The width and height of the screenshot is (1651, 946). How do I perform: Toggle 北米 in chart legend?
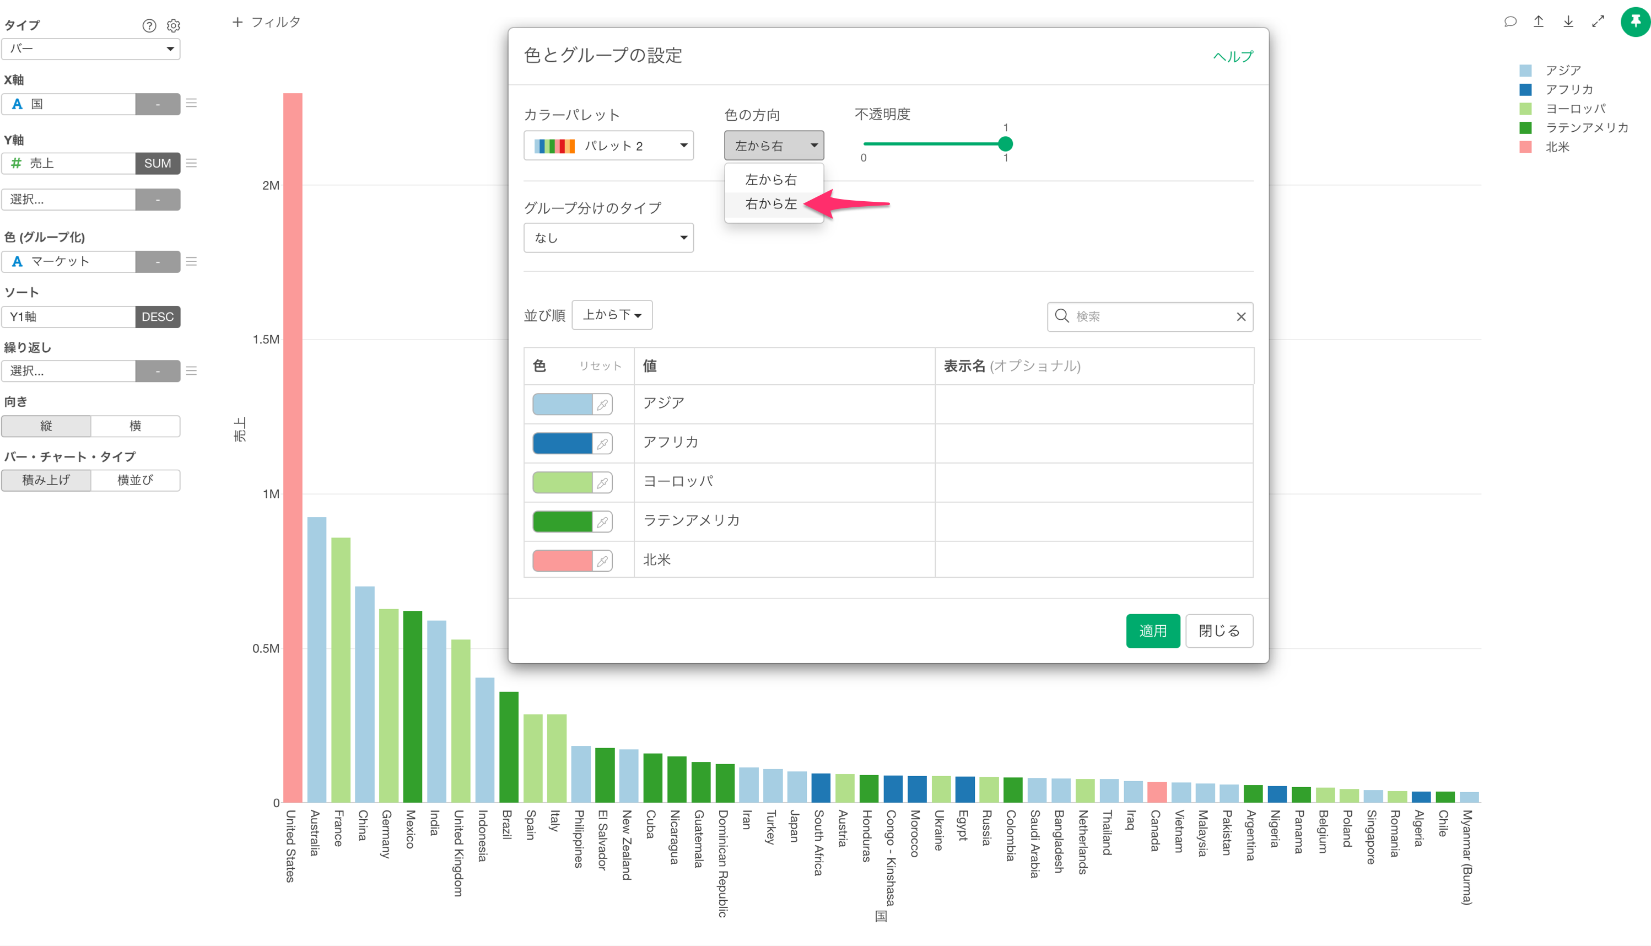point(1545,147)
